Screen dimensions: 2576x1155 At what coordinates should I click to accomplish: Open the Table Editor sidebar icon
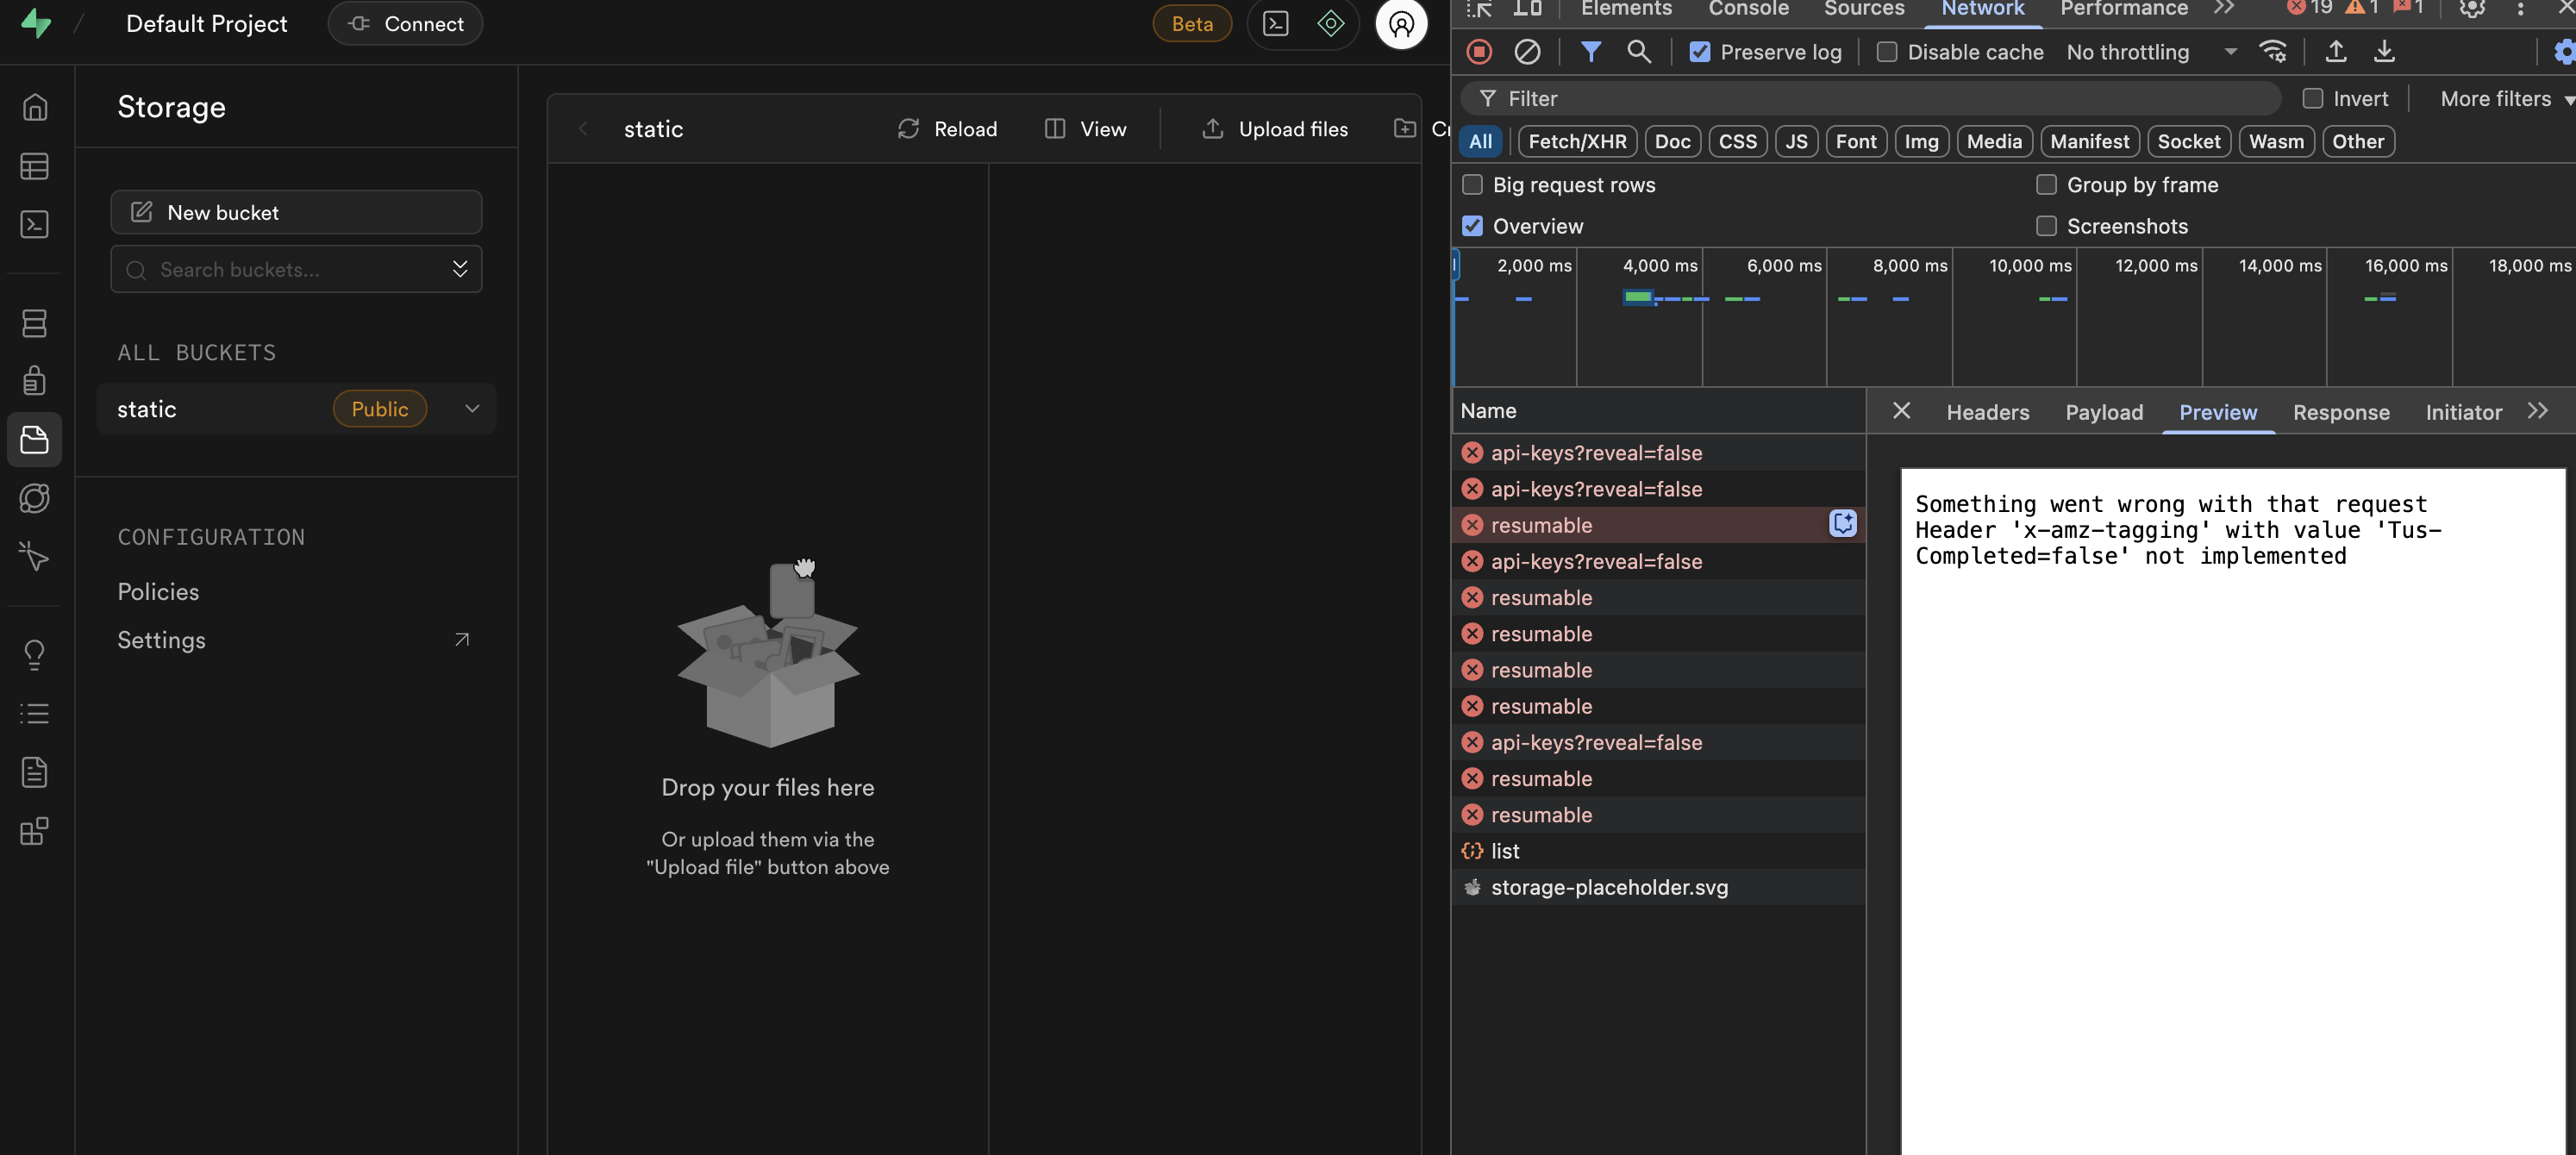[x=34, y=166]
